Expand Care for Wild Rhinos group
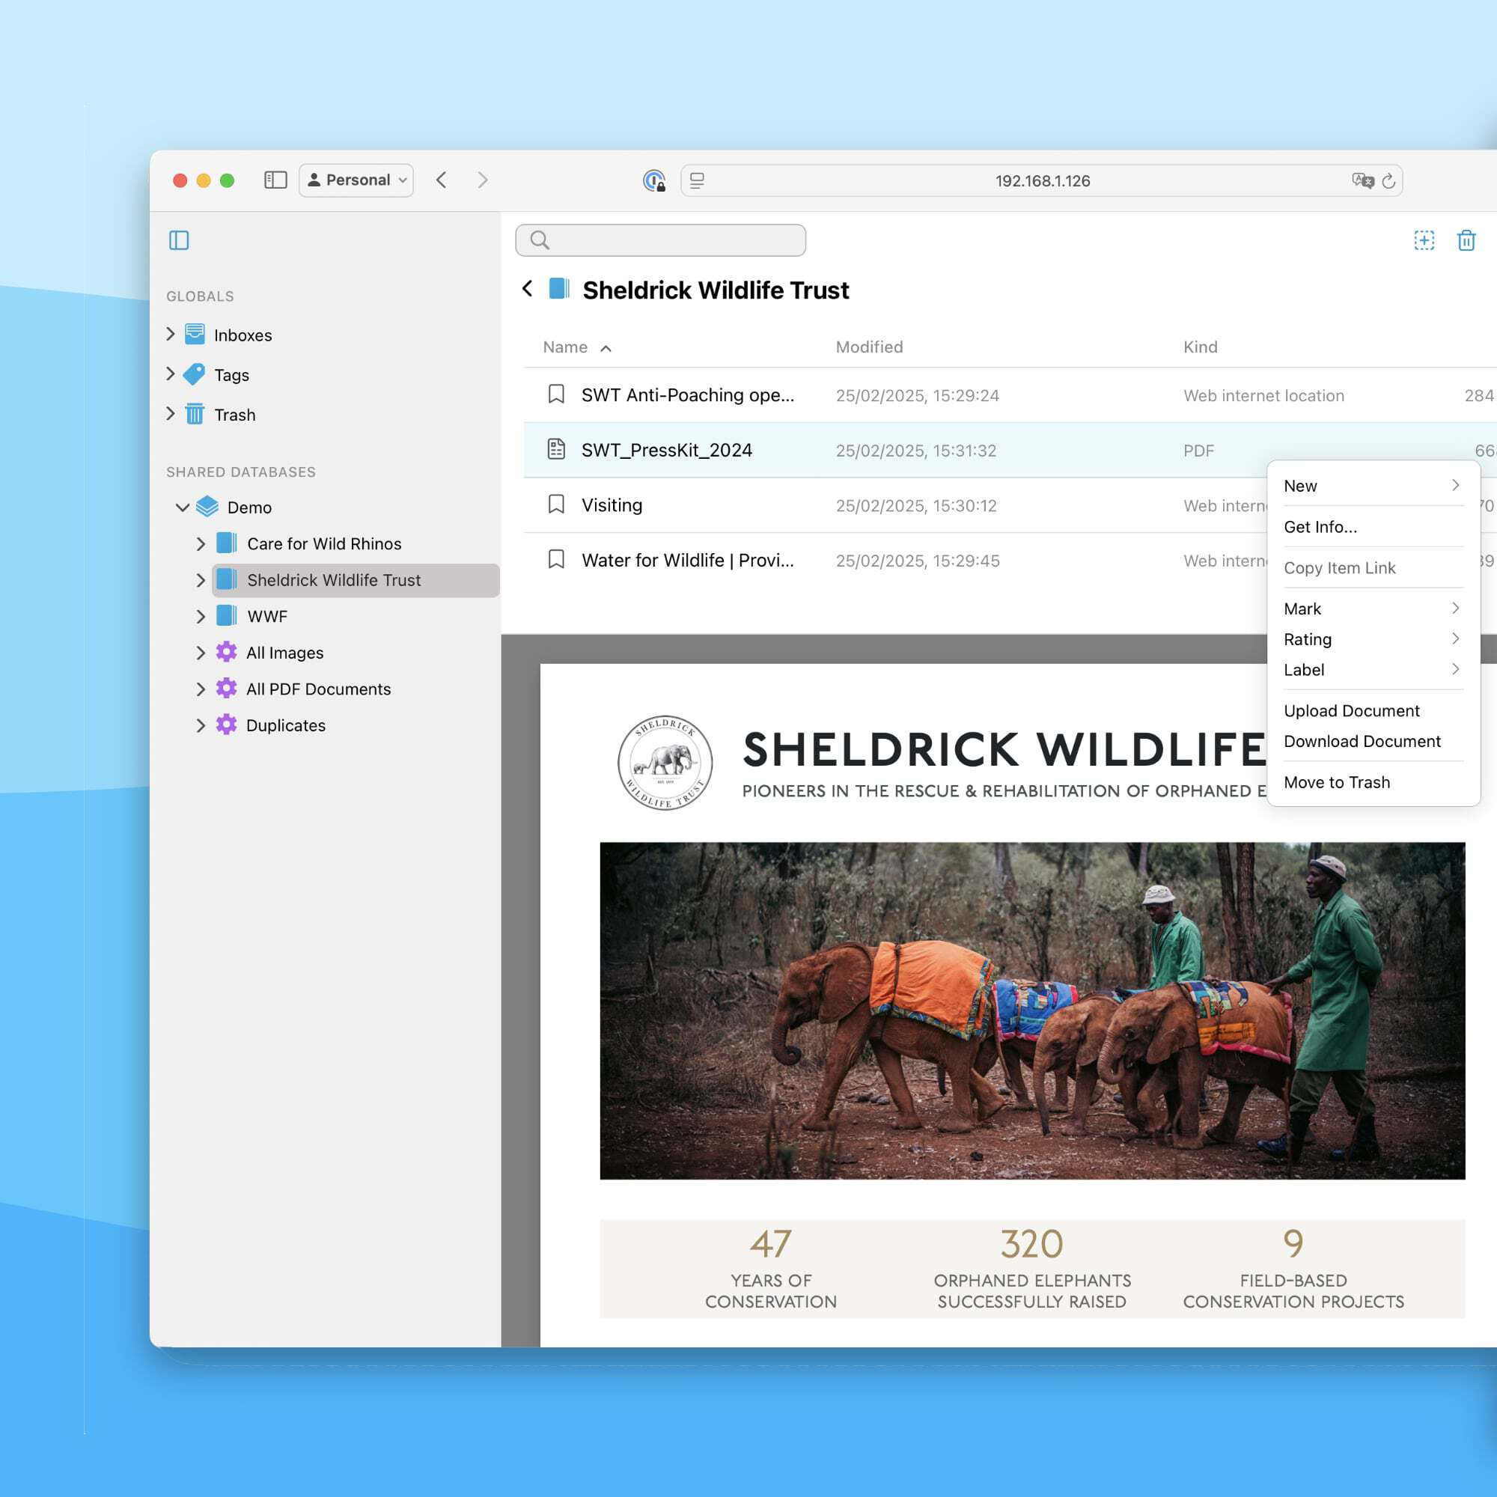 click(201, 544)
